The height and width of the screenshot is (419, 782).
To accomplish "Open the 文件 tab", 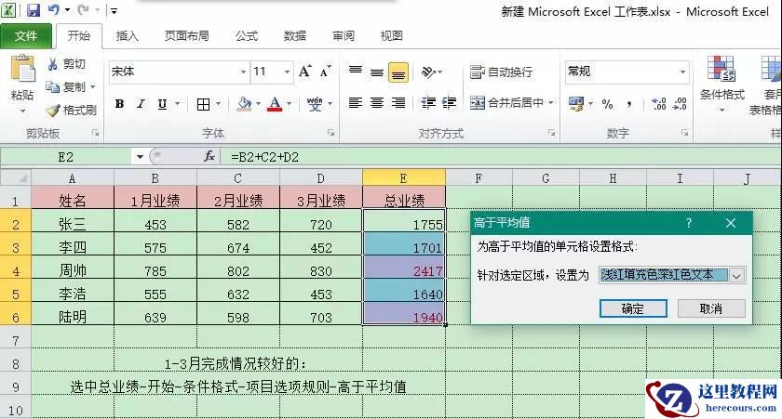I will pyautogui.click(x=26, y=36).
